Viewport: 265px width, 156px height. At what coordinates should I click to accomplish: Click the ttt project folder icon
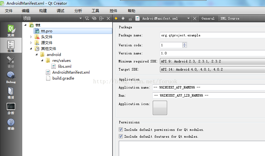(31, 25)
